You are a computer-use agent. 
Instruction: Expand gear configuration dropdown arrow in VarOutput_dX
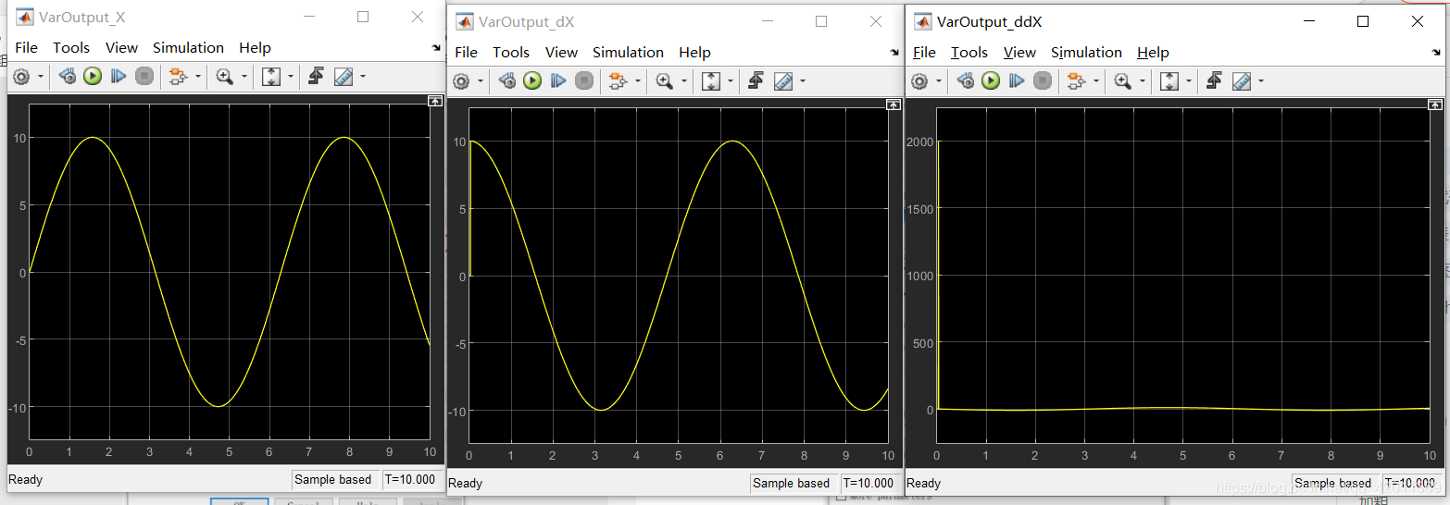[480, 81]
